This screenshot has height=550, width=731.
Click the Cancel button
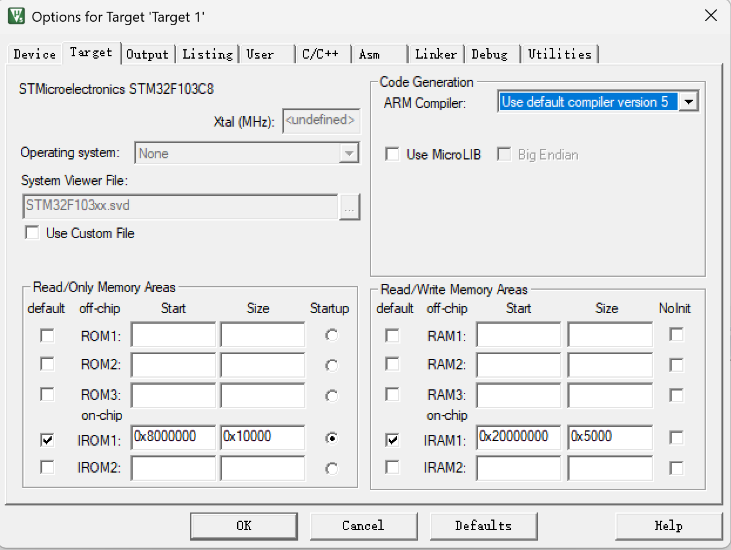point(363,525)
